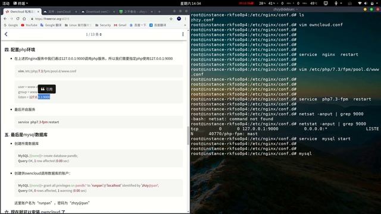The height and width of the screenshot is (214, 381).
Task: Click the highlighted 'listen = 127.0.0.1:9000' text
Action: [x=34, y=97]
